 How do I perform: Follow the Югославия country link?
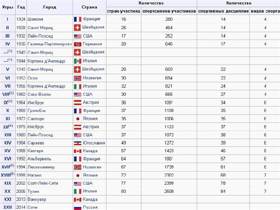coord(94,143)
